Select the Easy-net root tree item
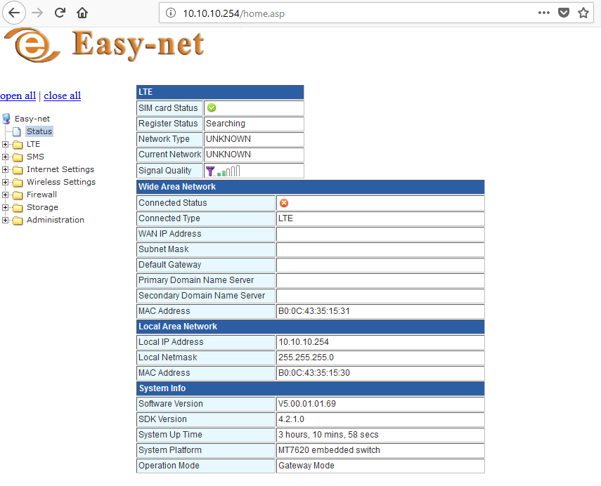This screenshot has height=486, width=601. tap(32, 119)
